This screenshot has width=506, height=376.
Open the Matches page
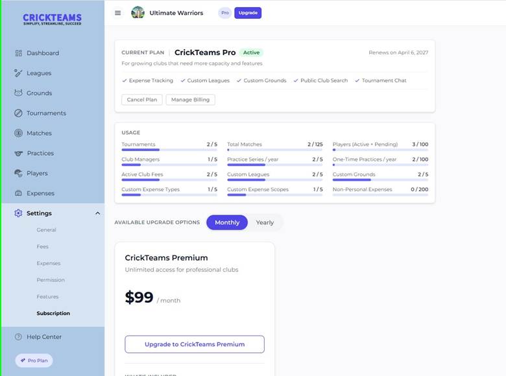click(39, 133)
